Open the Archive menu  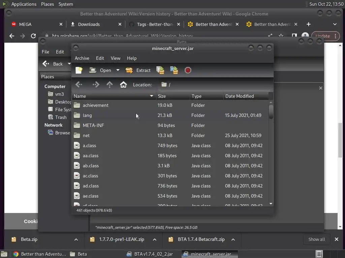click(82, 58)
